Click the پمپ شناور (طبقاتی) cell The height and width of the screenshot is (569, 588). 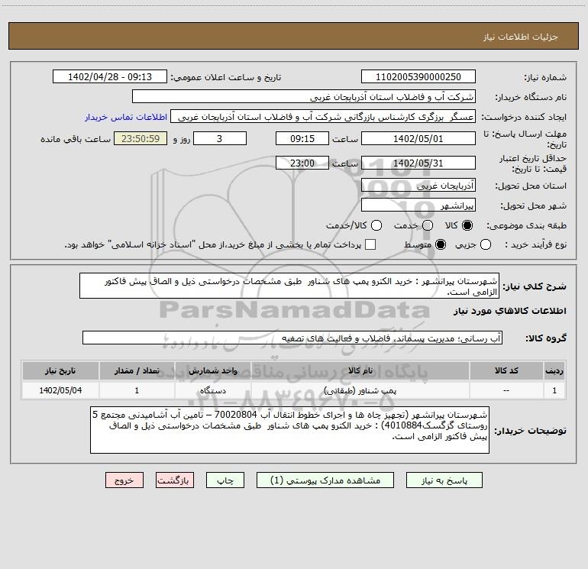360,390
